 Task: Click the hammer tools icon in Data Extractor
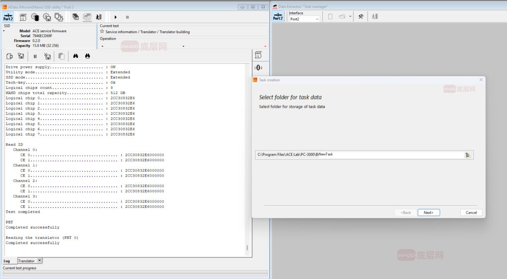pos(361,17)
